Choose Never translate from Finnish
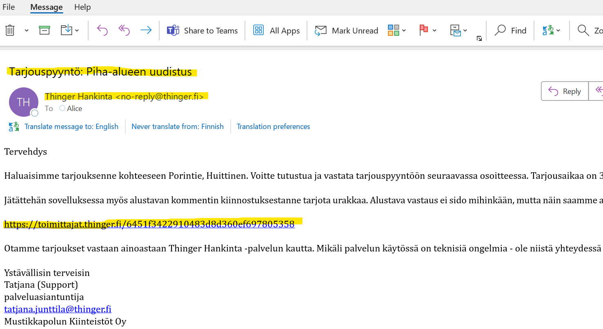This screenshot has height=329, width=603. [178, 127]
